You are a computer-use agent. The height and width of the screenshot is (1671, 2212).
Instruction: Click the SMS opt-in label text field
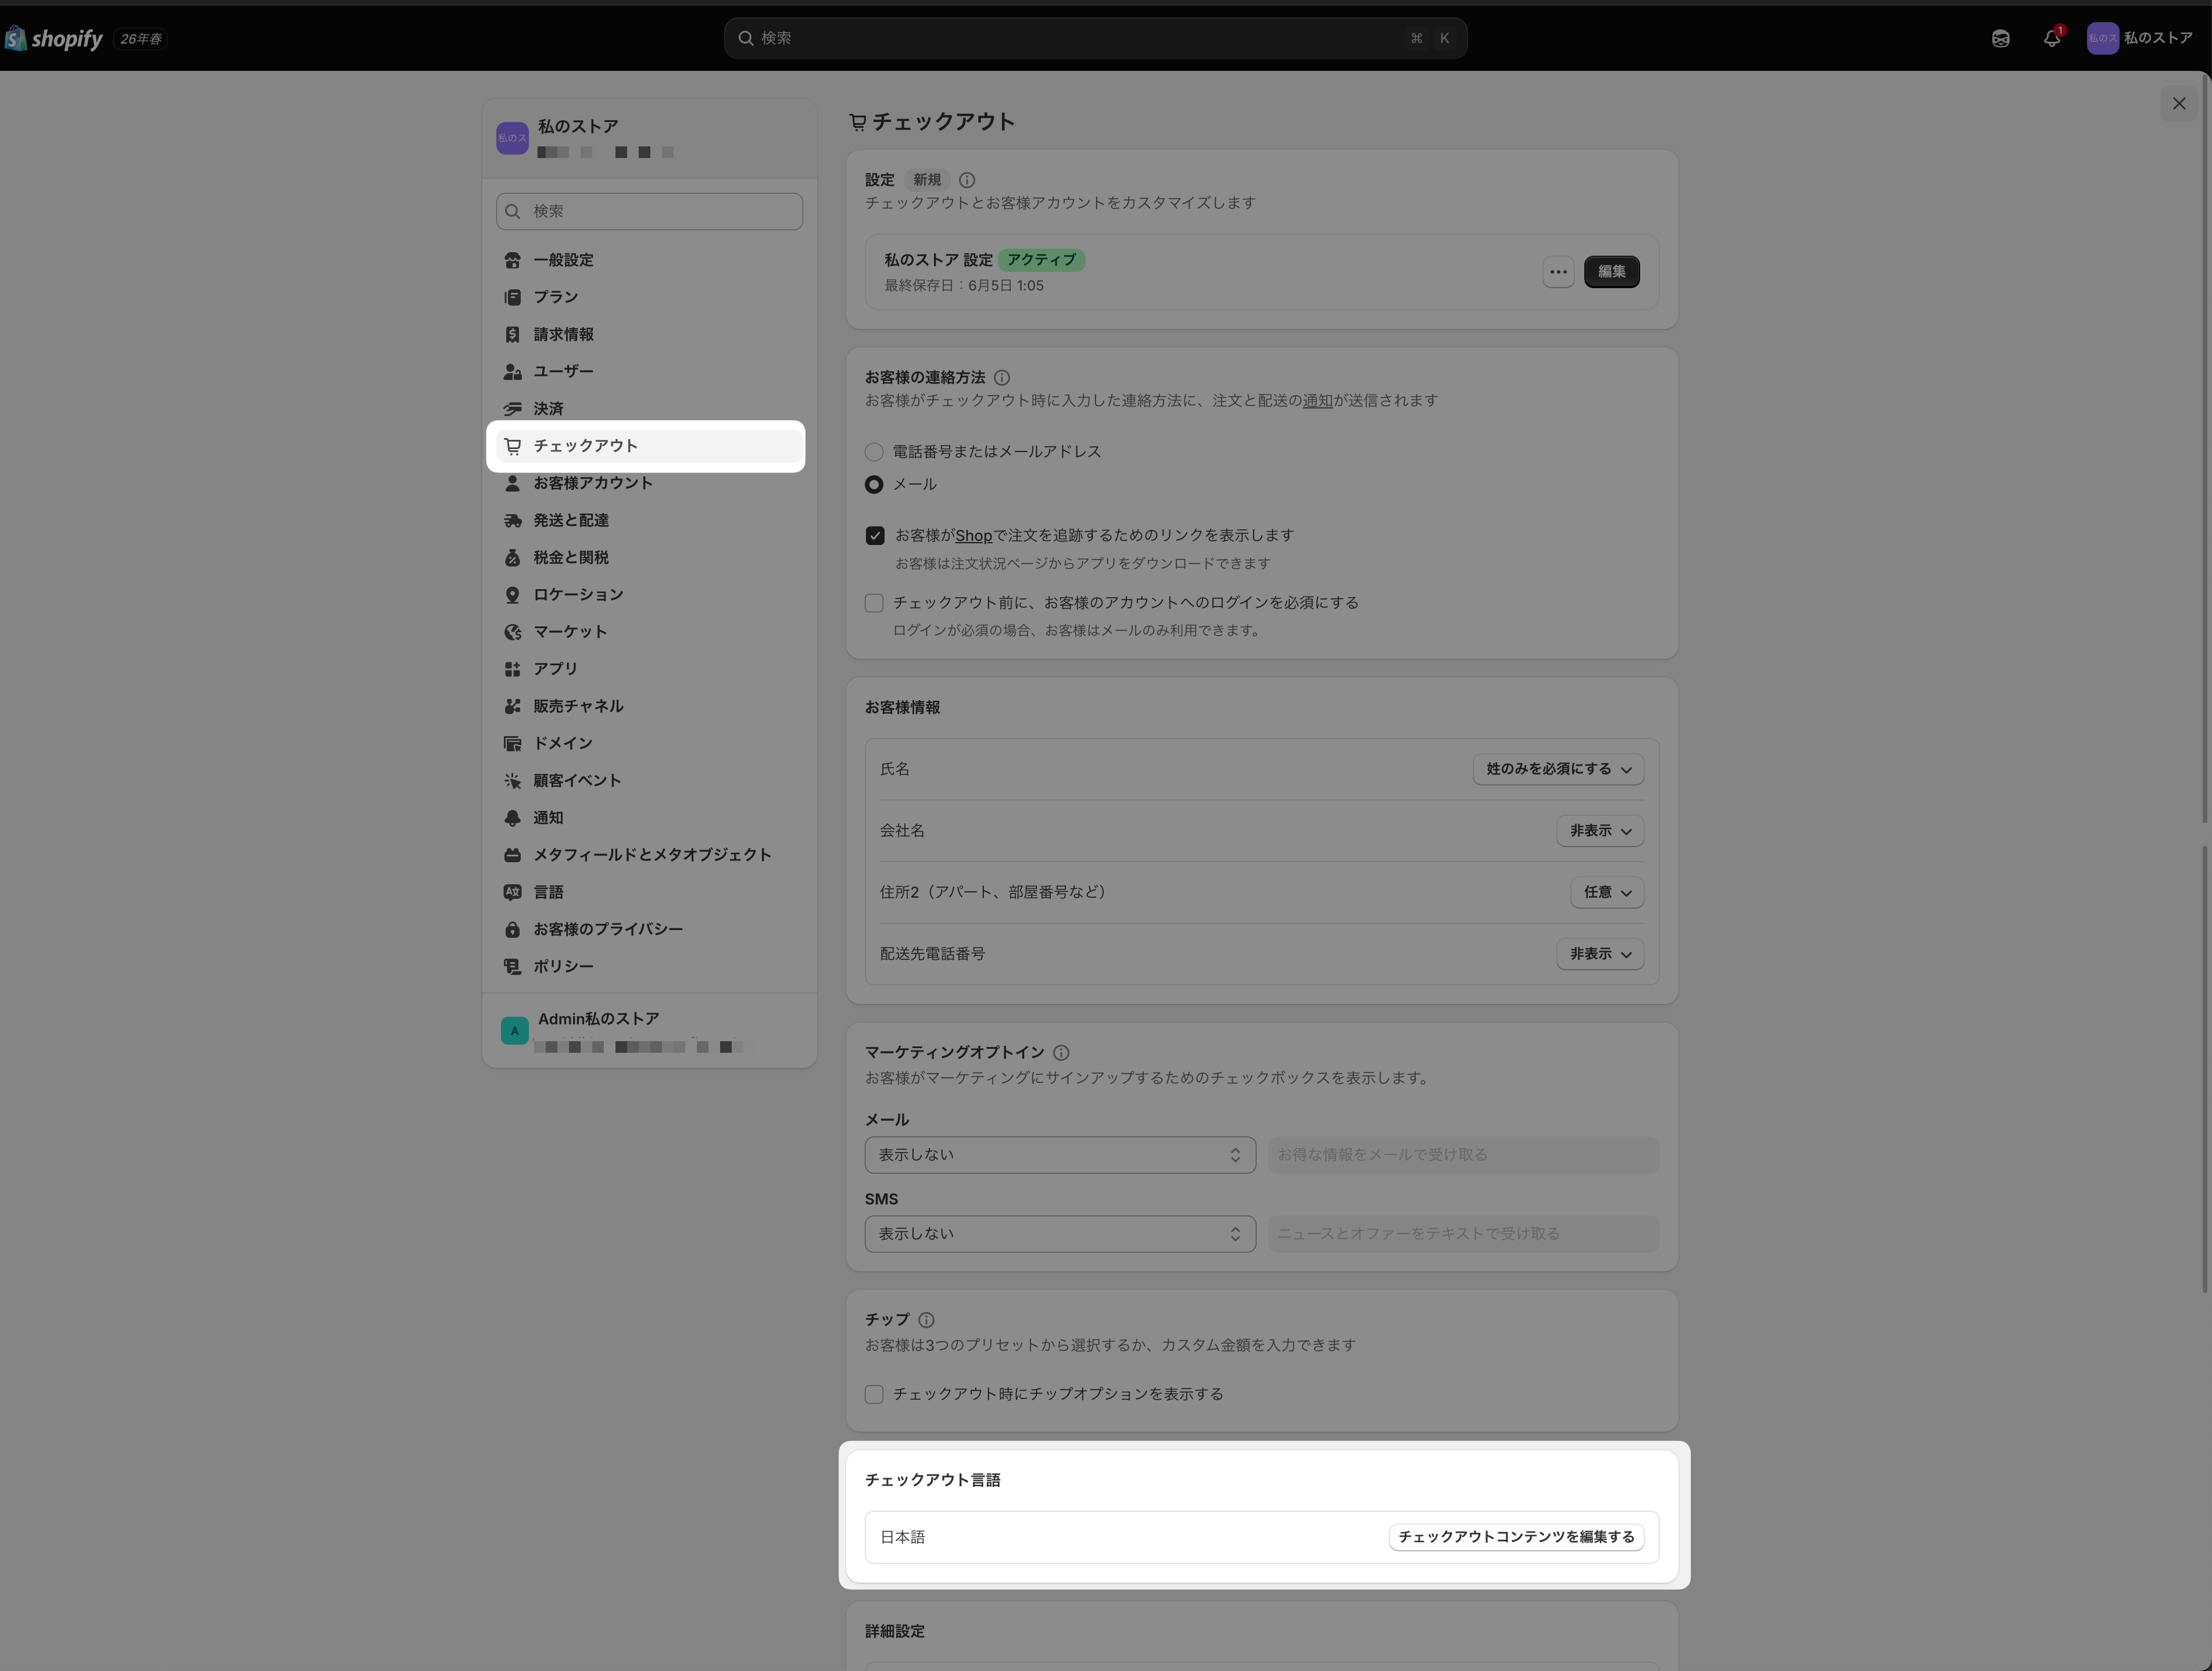coord(1462,1233)
